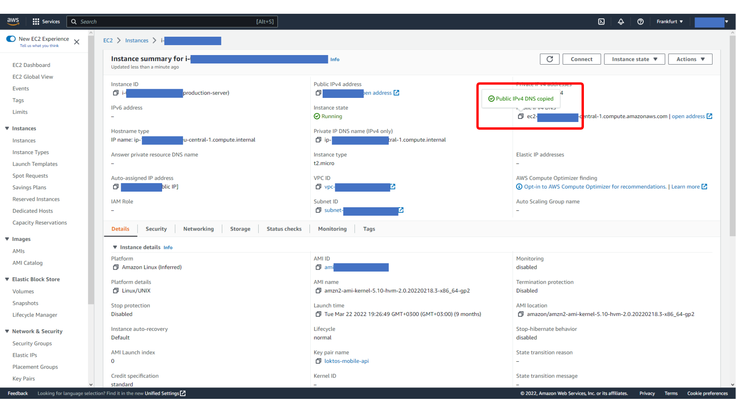
Task: Close the New EC2 Experience banner
Action: (x=77, y=42)
